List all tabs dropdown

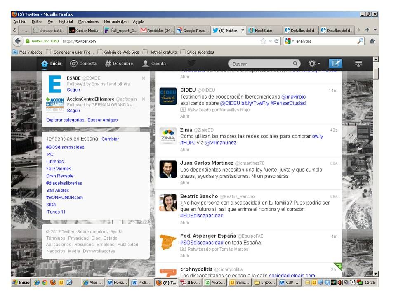(375, 30)
